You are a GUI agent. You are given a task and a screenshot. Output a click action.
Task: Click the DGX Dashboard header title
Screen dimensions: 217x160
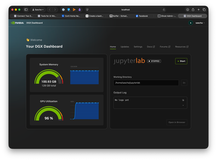pyautogui.click(x=34, y=23)
